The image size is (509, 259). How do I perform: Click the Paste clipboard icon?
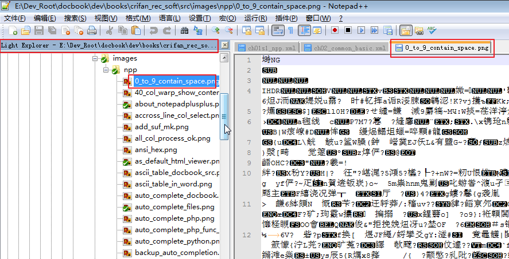(x=136, y=30)
